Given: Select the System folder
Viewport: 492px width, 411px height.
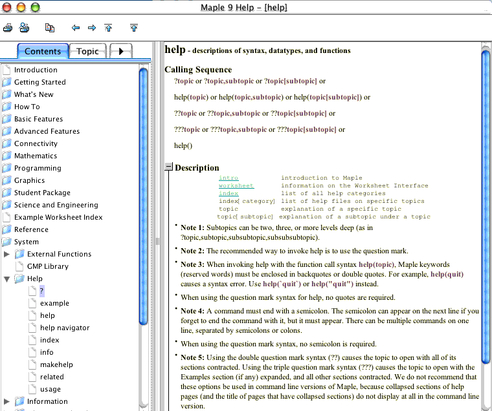Looking at the screenshot, I should coord(27,242).
